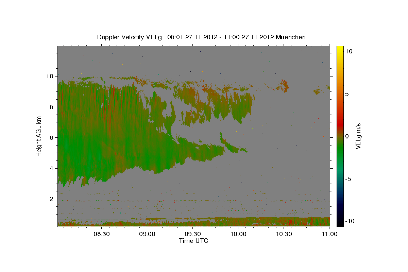Click the 'Time UTC' axis title
408x272 pixels.
click(193, 241)
